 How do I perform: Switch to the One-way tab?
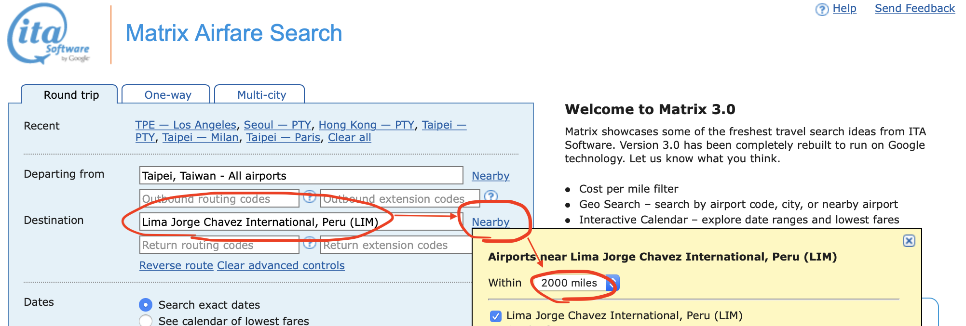[x=168, y=95]
